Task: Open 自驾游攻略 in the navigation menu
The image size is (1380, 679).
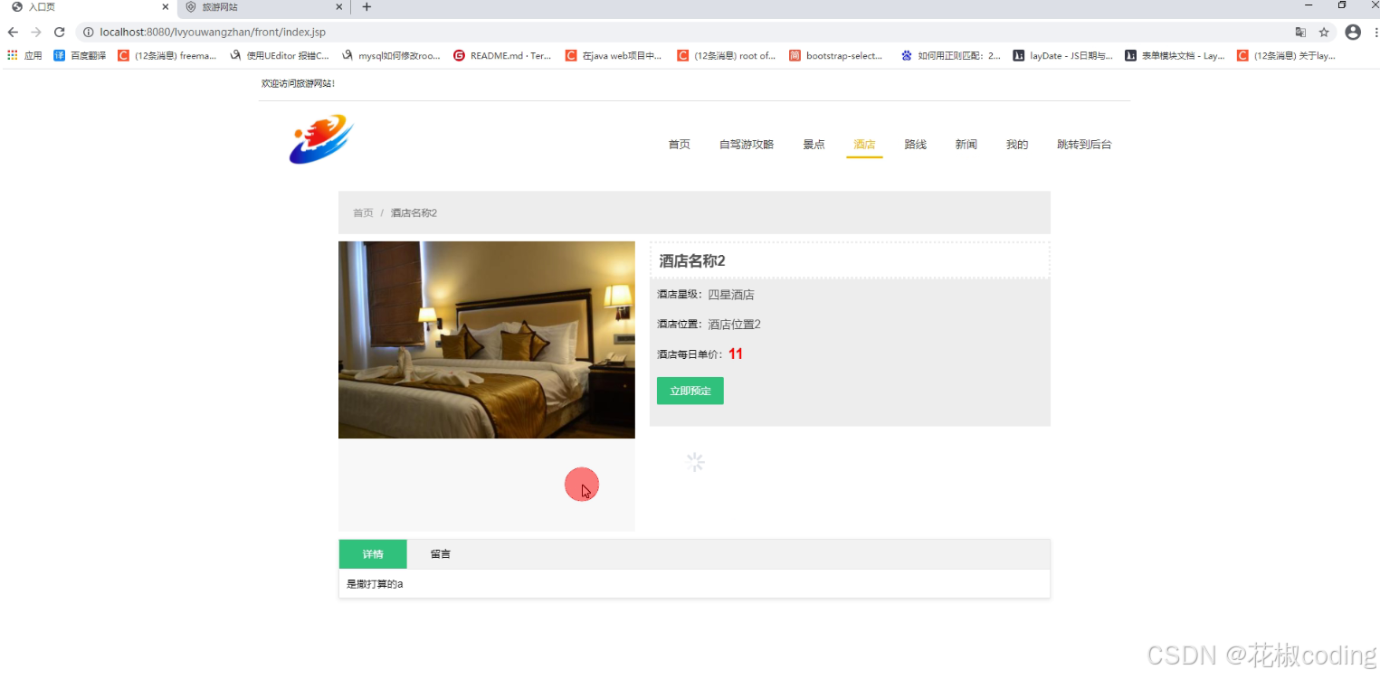Action: pyautogui.click(x=747, y=145)
